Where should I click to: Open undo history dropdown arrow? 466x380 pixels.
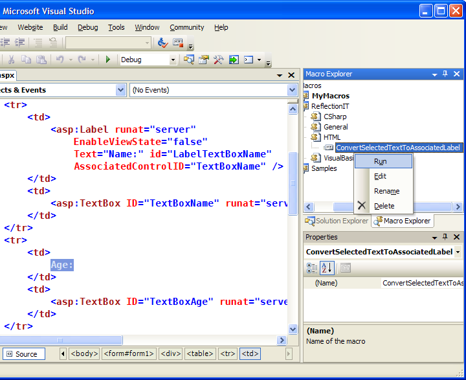click(71, 60)
